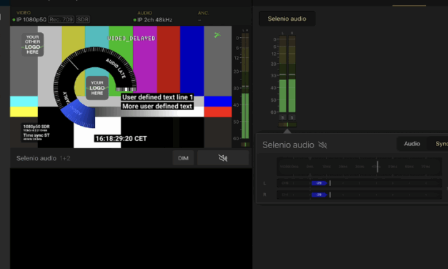
Task: Solo the right channel S button
Action: 292,117
